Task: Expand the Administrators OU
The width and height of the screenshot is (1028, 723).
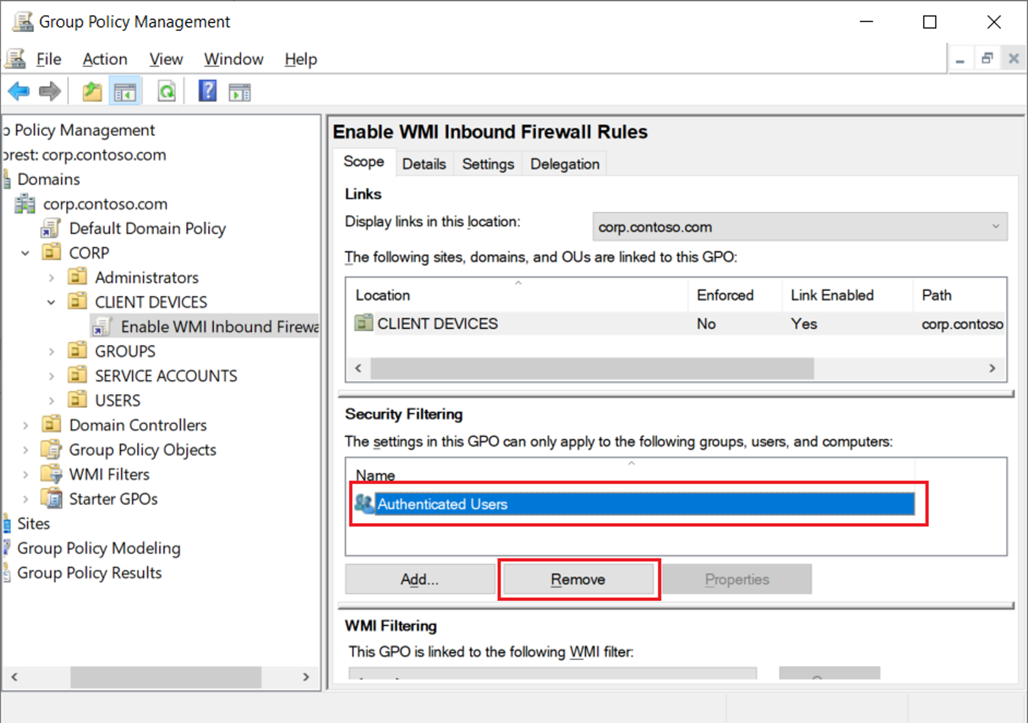Action: 51,278
